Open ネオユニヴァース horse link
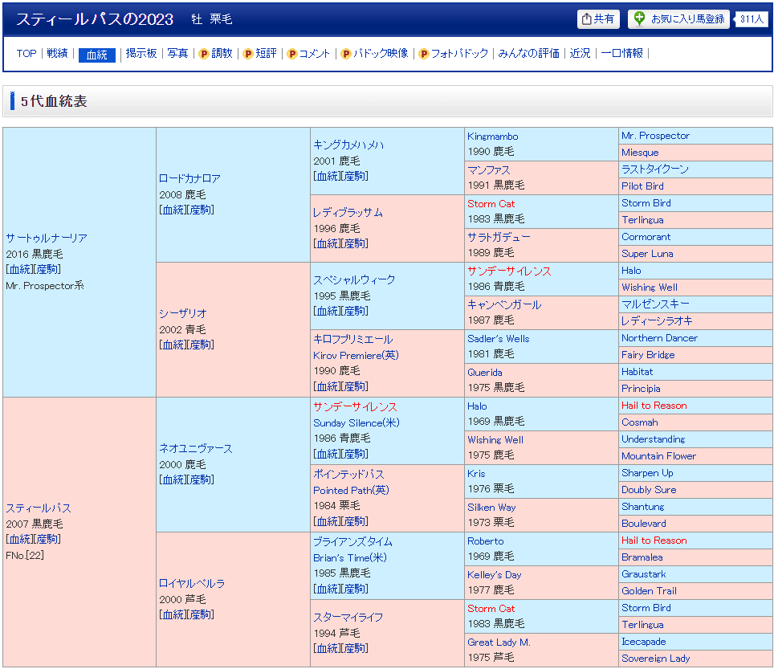 click(195, 448)
